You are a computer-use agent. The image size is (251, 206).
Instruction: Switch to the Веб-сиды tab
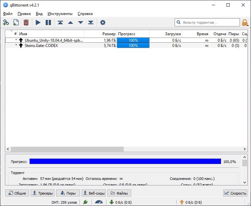tap(94, 193)
